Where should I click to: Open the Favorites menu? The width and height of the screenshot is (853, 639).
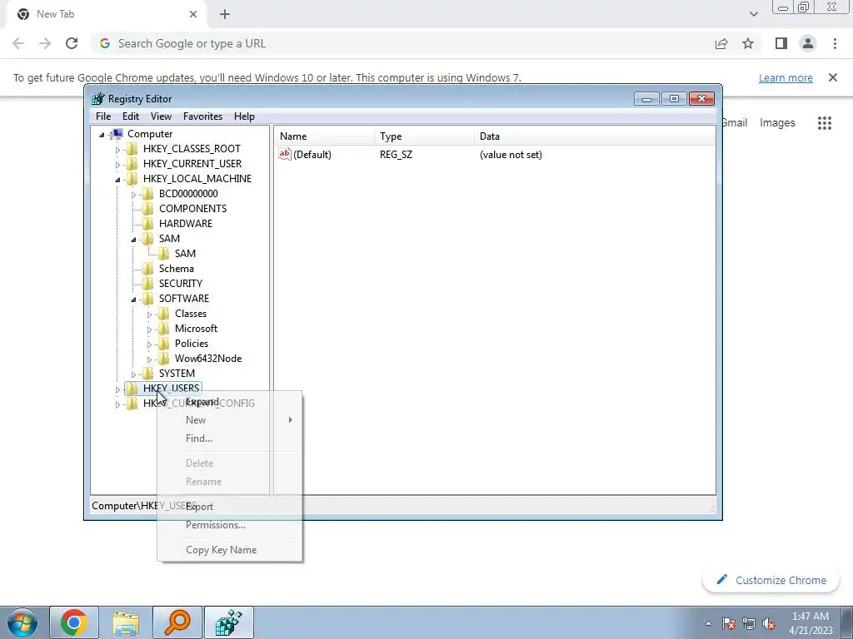(202, 116)
